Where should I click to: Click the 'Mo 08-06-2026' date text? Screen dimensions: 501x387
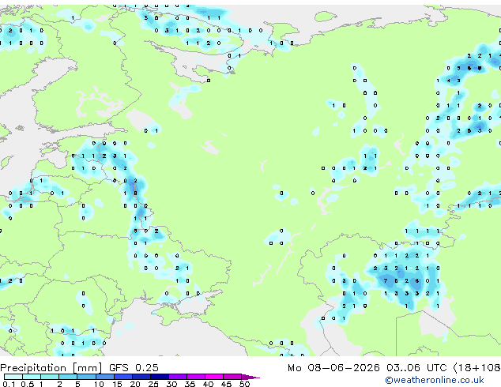click(x=333, y=368)
